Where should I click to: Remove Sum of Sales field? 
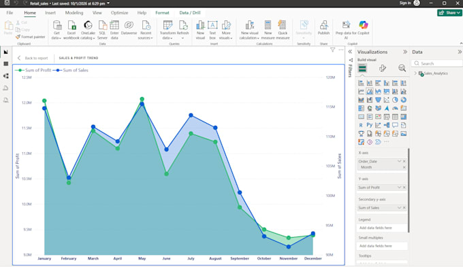[x=404, y=208]
